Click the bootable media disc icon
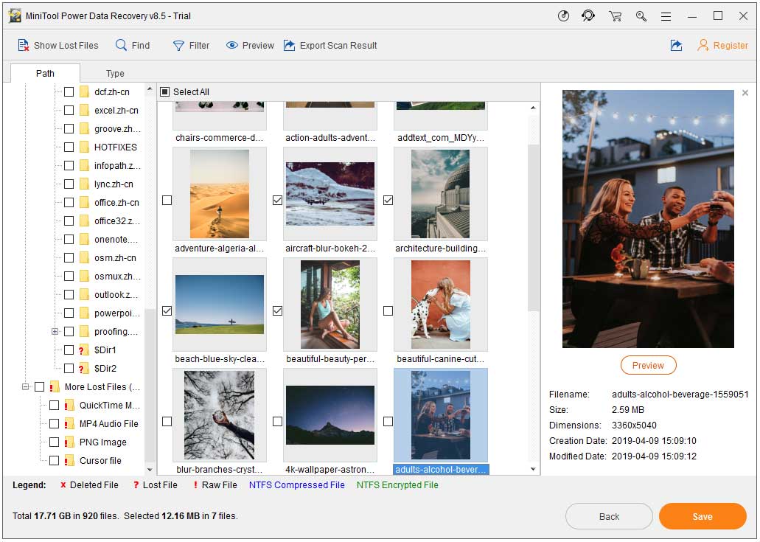Image resolution: width=760 pixels, height=542 pixels. (x=564, y=16)
